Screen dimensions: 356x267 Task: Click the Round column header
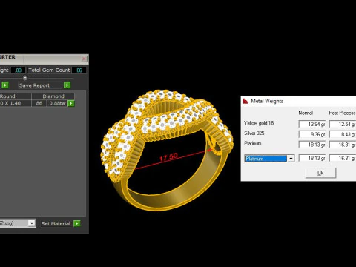[16, 96]
